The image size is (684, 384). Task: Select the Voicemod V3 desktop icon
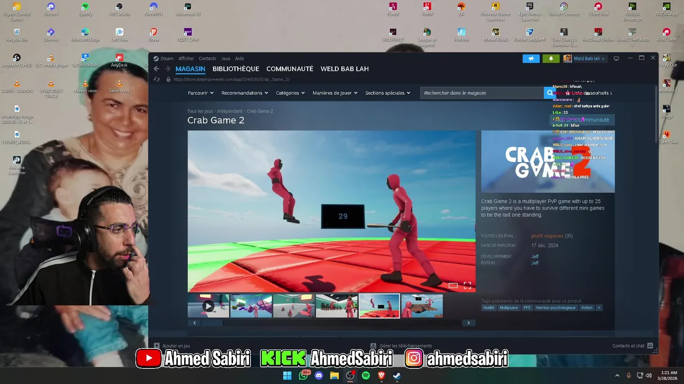[x=188, y=10]
